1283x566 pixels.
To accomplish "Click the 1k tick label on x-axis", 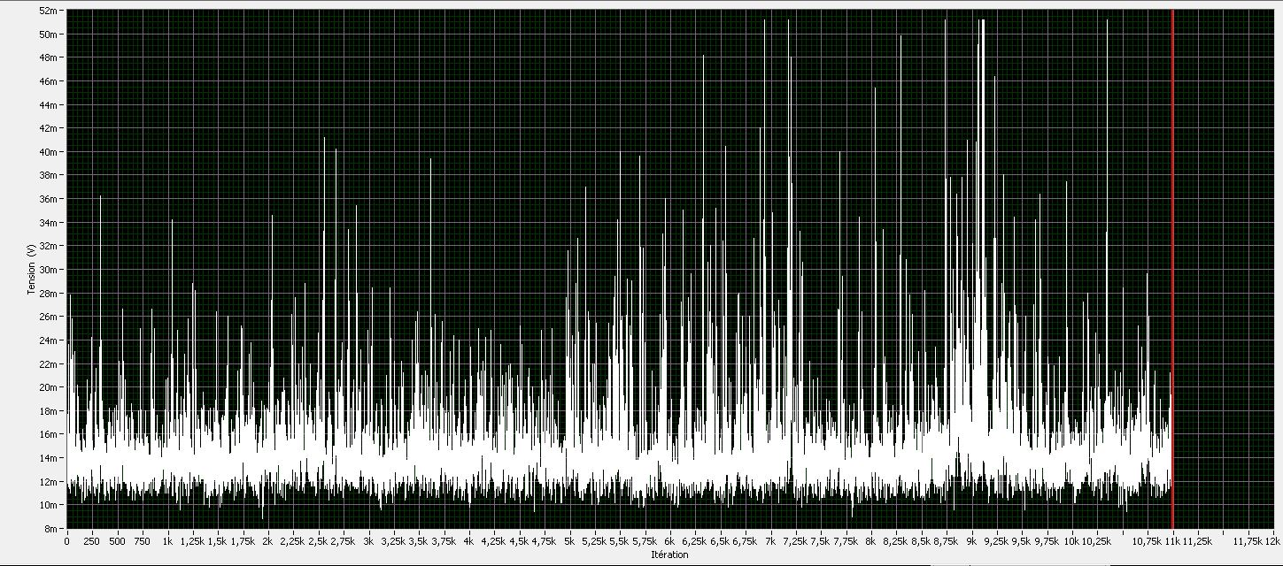I will [x=167, y=539].
